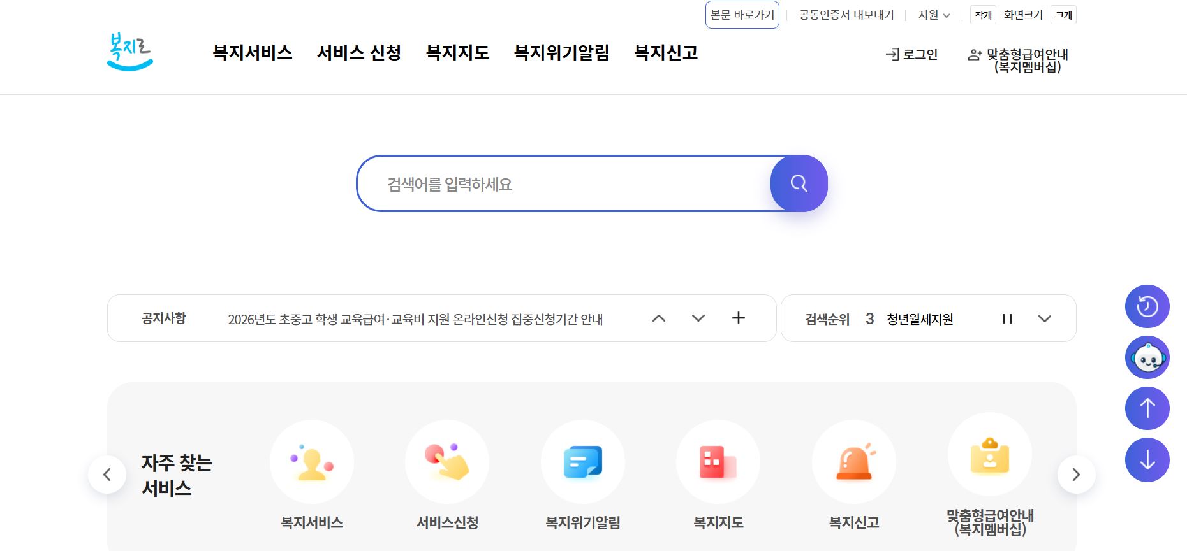Open the 복지위기알림 circle icon
The height and width of the screenshot is (551, 1187).
click(583, 462)
